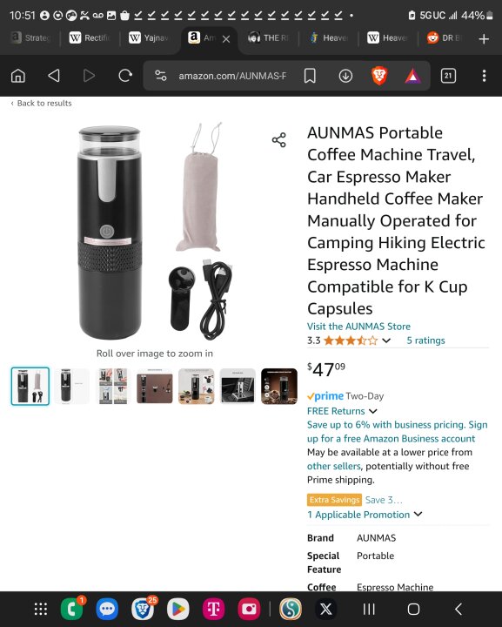
Task: Open the tab switcher showing 21 tabs
Action: click(x=448, y=76)
